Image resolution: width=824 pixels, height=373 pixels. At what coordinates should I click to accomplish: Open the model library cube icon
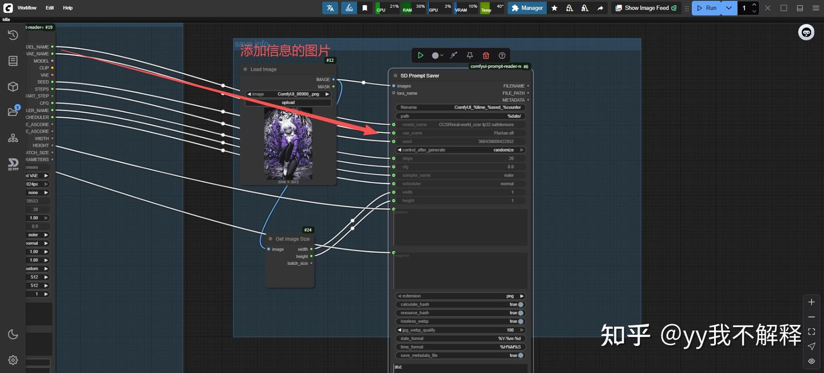click(x=13, y=86)
